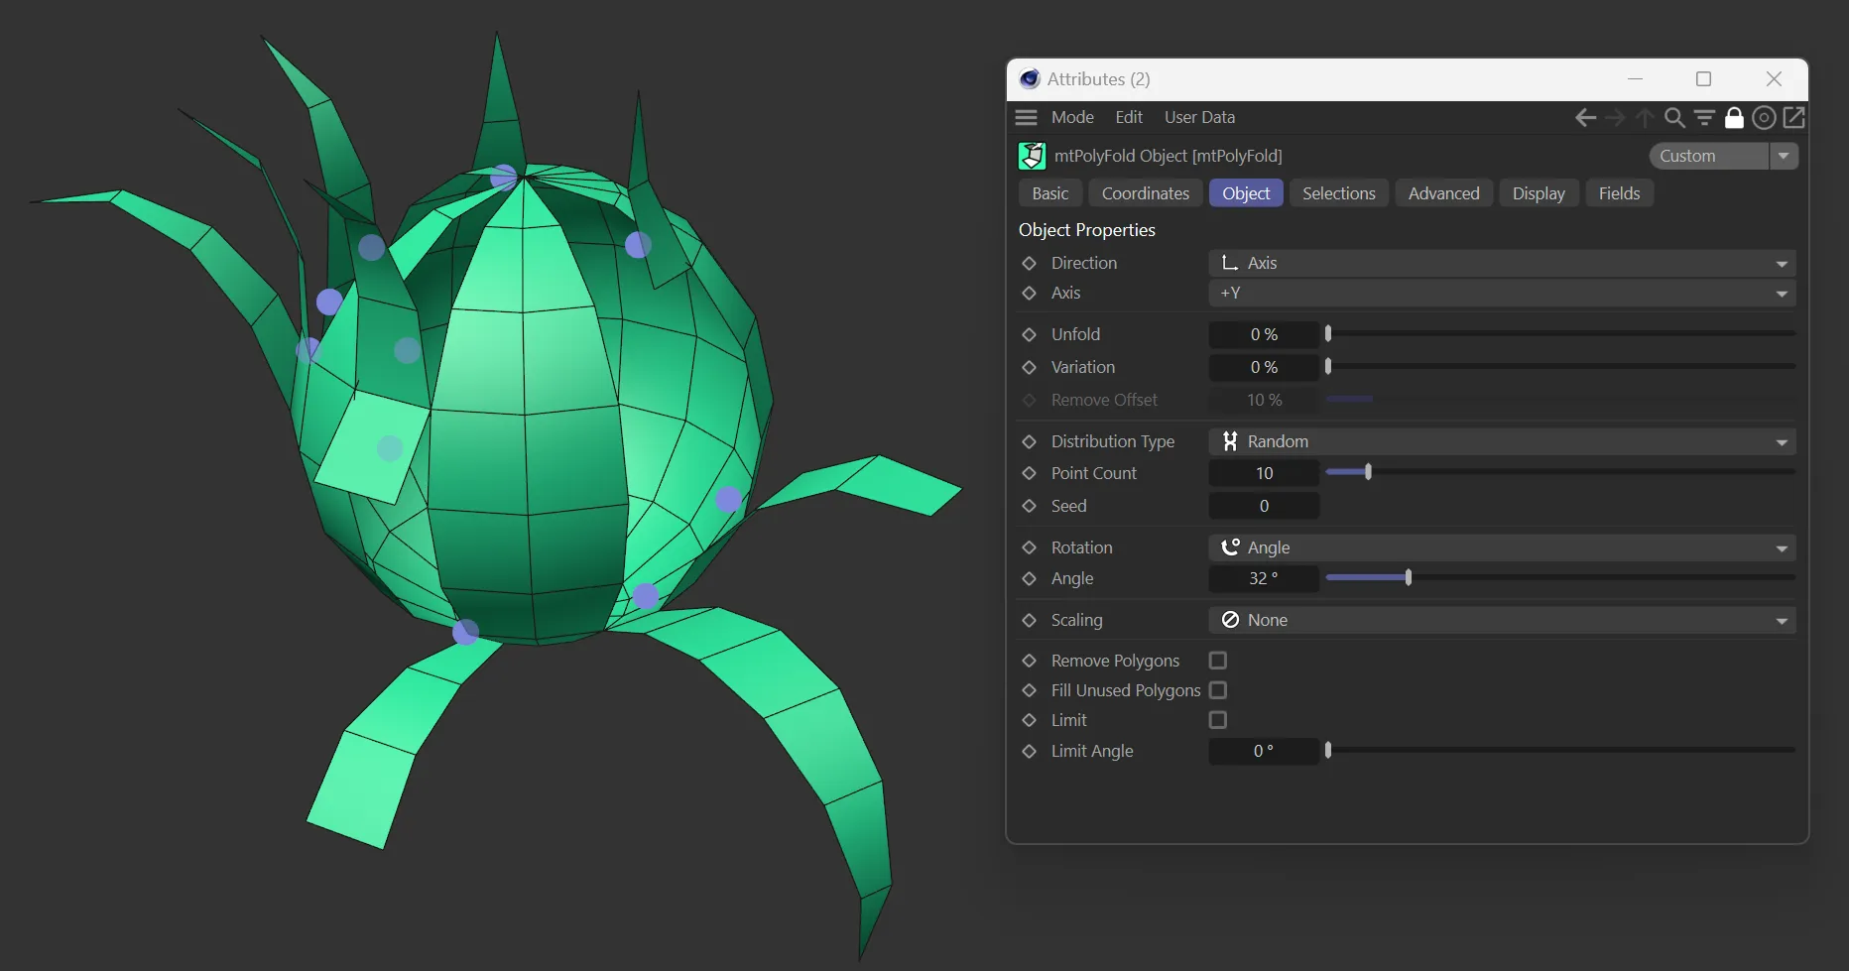Enable the Remove Polygons checkbox
This screenshot has width=1849, height=971.
click(x=1218, y=661)
